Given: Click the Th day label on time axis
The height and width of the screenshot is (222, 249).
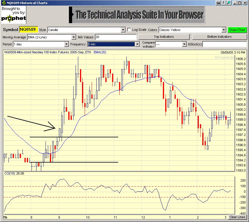Looking at the screenshot, I should [x=5, y=217].
